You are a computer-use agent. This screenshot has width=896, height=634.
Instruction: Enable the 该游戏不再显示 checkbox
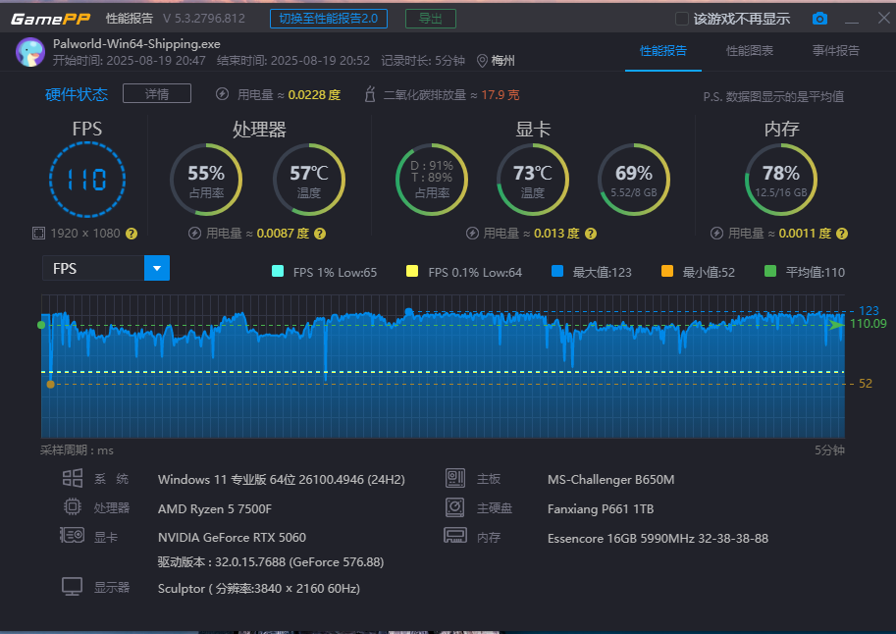point(682,19)
